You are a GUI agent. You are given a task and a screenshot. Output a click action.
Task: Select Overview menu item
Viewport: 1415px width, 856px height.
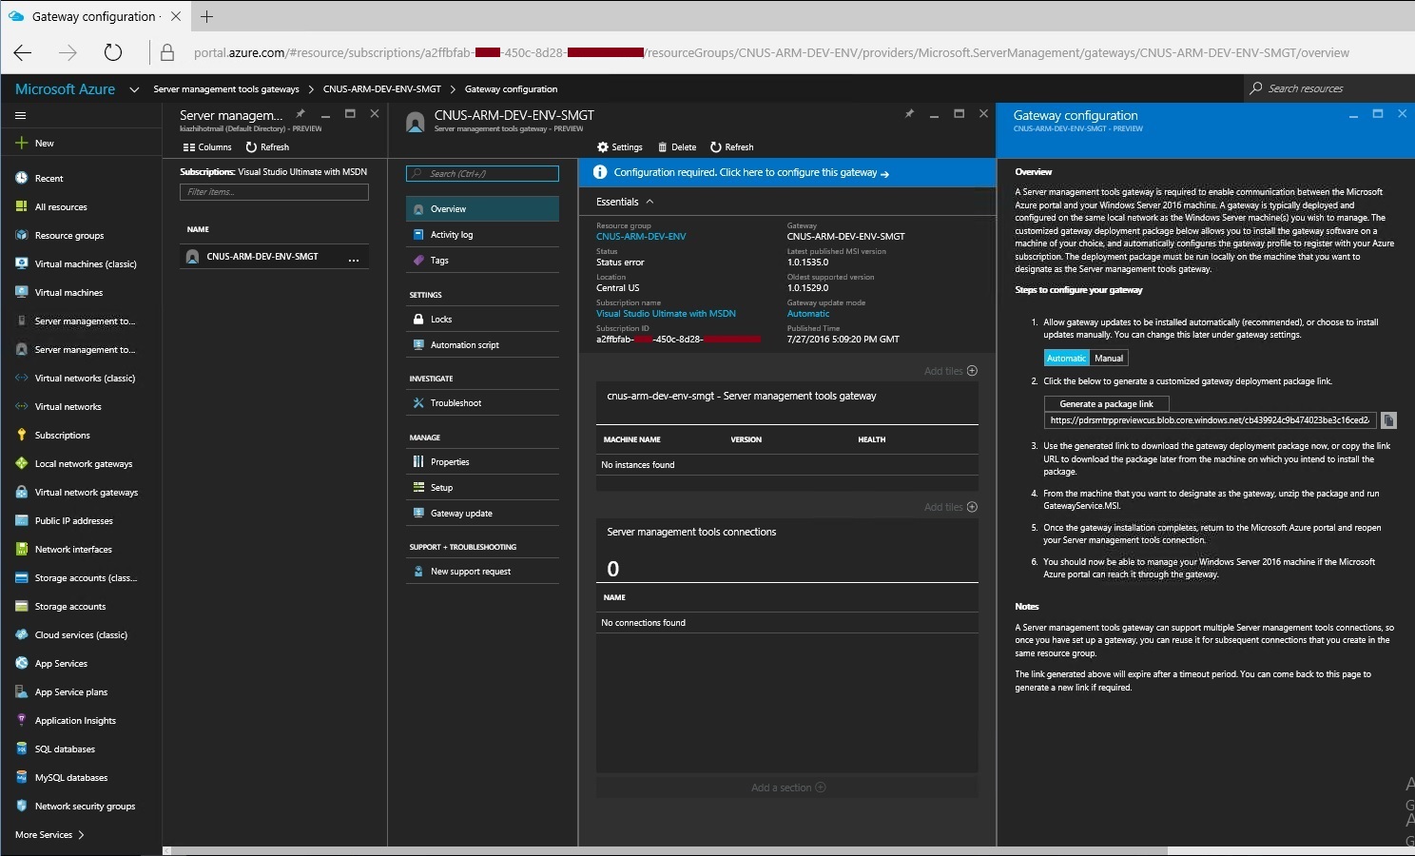482,209
